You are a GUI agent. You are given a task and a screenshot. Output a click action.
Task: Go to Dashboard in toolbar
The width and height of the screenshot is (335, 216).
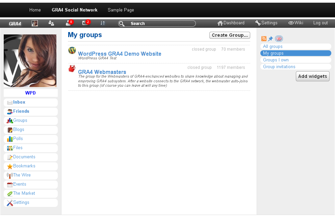[x=231, y=23]
